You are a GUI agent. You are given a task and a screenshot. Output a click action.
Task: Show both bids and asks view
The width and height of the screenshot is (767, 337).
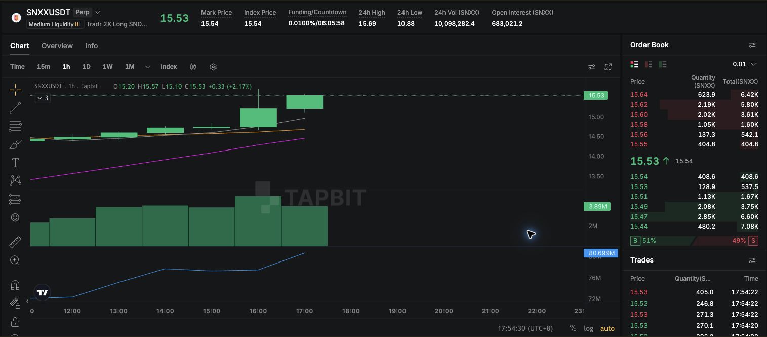[634, 64]
